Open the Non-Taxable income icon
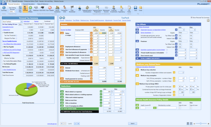The image size is (211, 127). tap(50, 9)
